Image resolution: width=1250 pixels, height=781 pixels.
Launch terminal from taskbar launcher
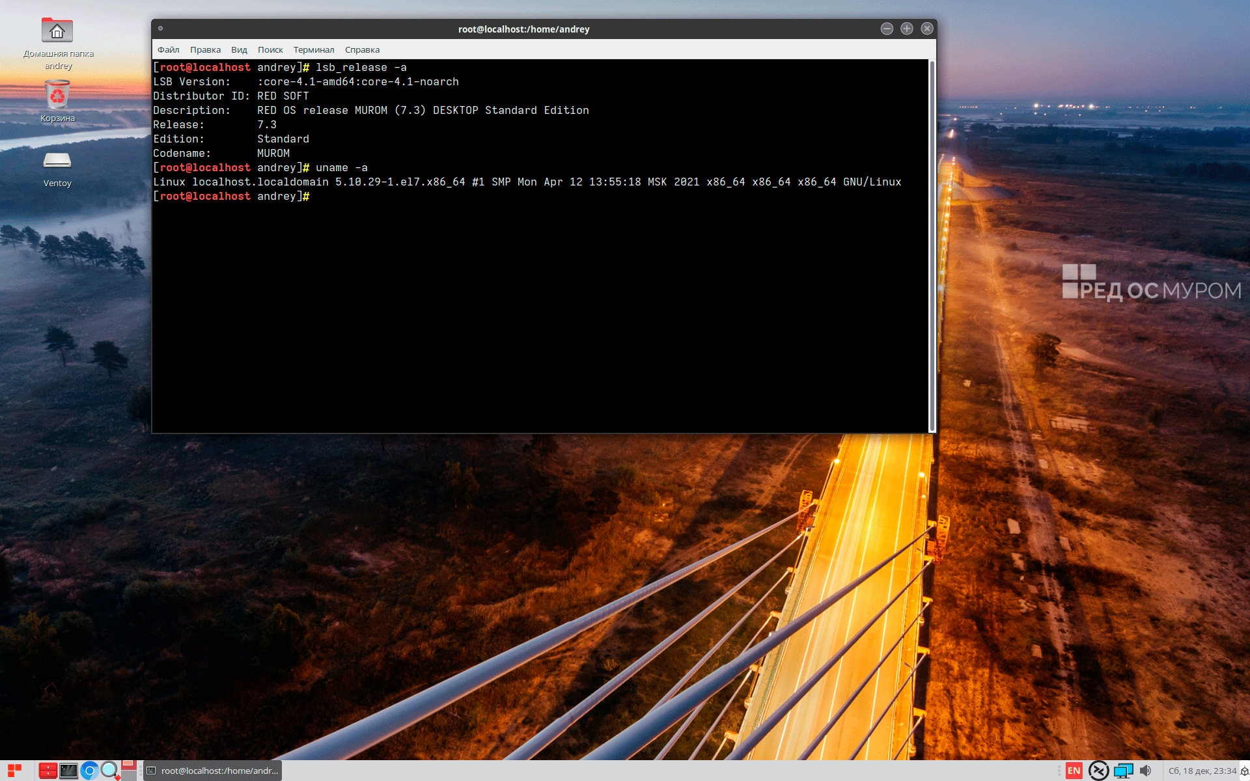pos(68,771)
